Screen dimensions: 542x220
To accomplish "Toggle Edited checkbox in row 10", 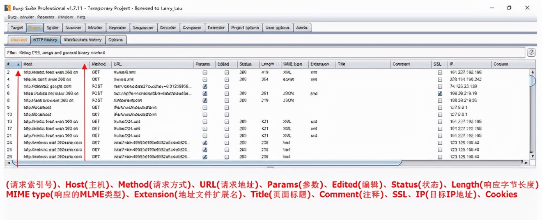I will coord(227,115).
